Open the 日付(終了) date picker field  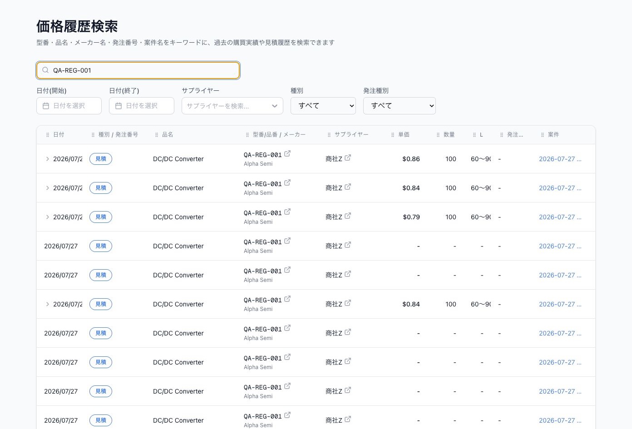pos(142,106)
